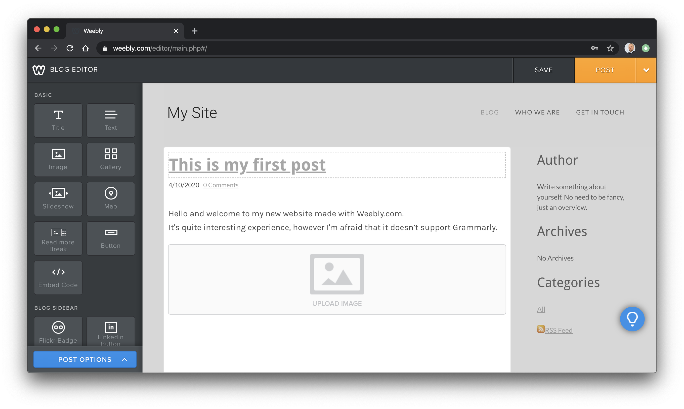This screenshot has width=684, height=409.
Task: Click the Author sidebar heading
Action: [x=557, y=160]
